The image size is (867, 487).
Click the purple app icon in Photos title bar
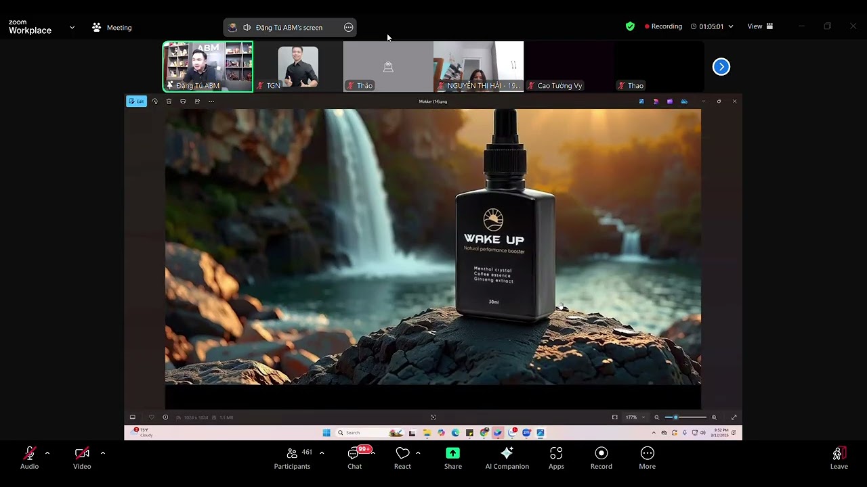[x=670, y=101]
